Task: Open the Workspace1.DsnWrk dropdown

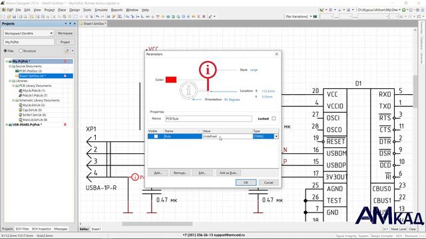Action: click(51, 33)
